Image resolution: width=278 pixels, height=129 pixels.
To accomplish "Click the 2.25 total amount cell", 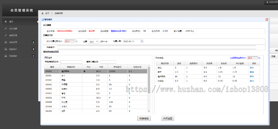I will (x=235, y=72).
